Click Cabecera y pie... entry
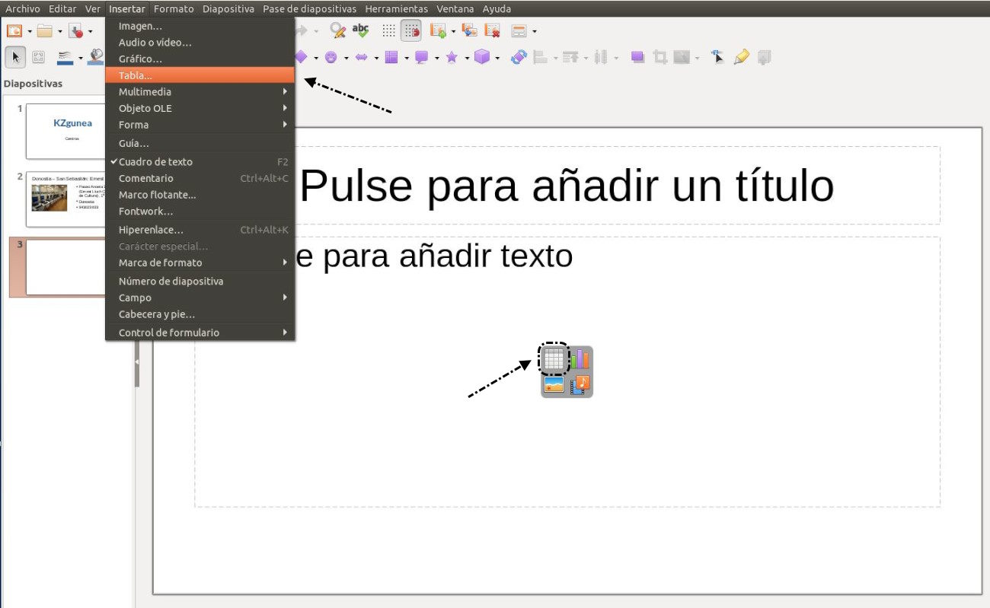The width and height of the screenshot is (990, 608). 200,314
